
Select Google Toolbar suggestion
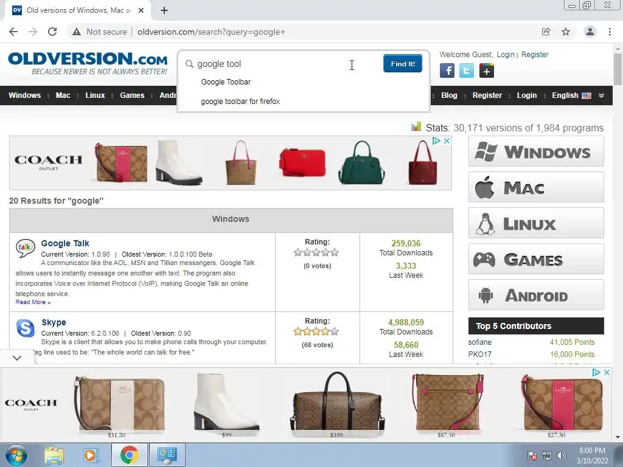226,82
